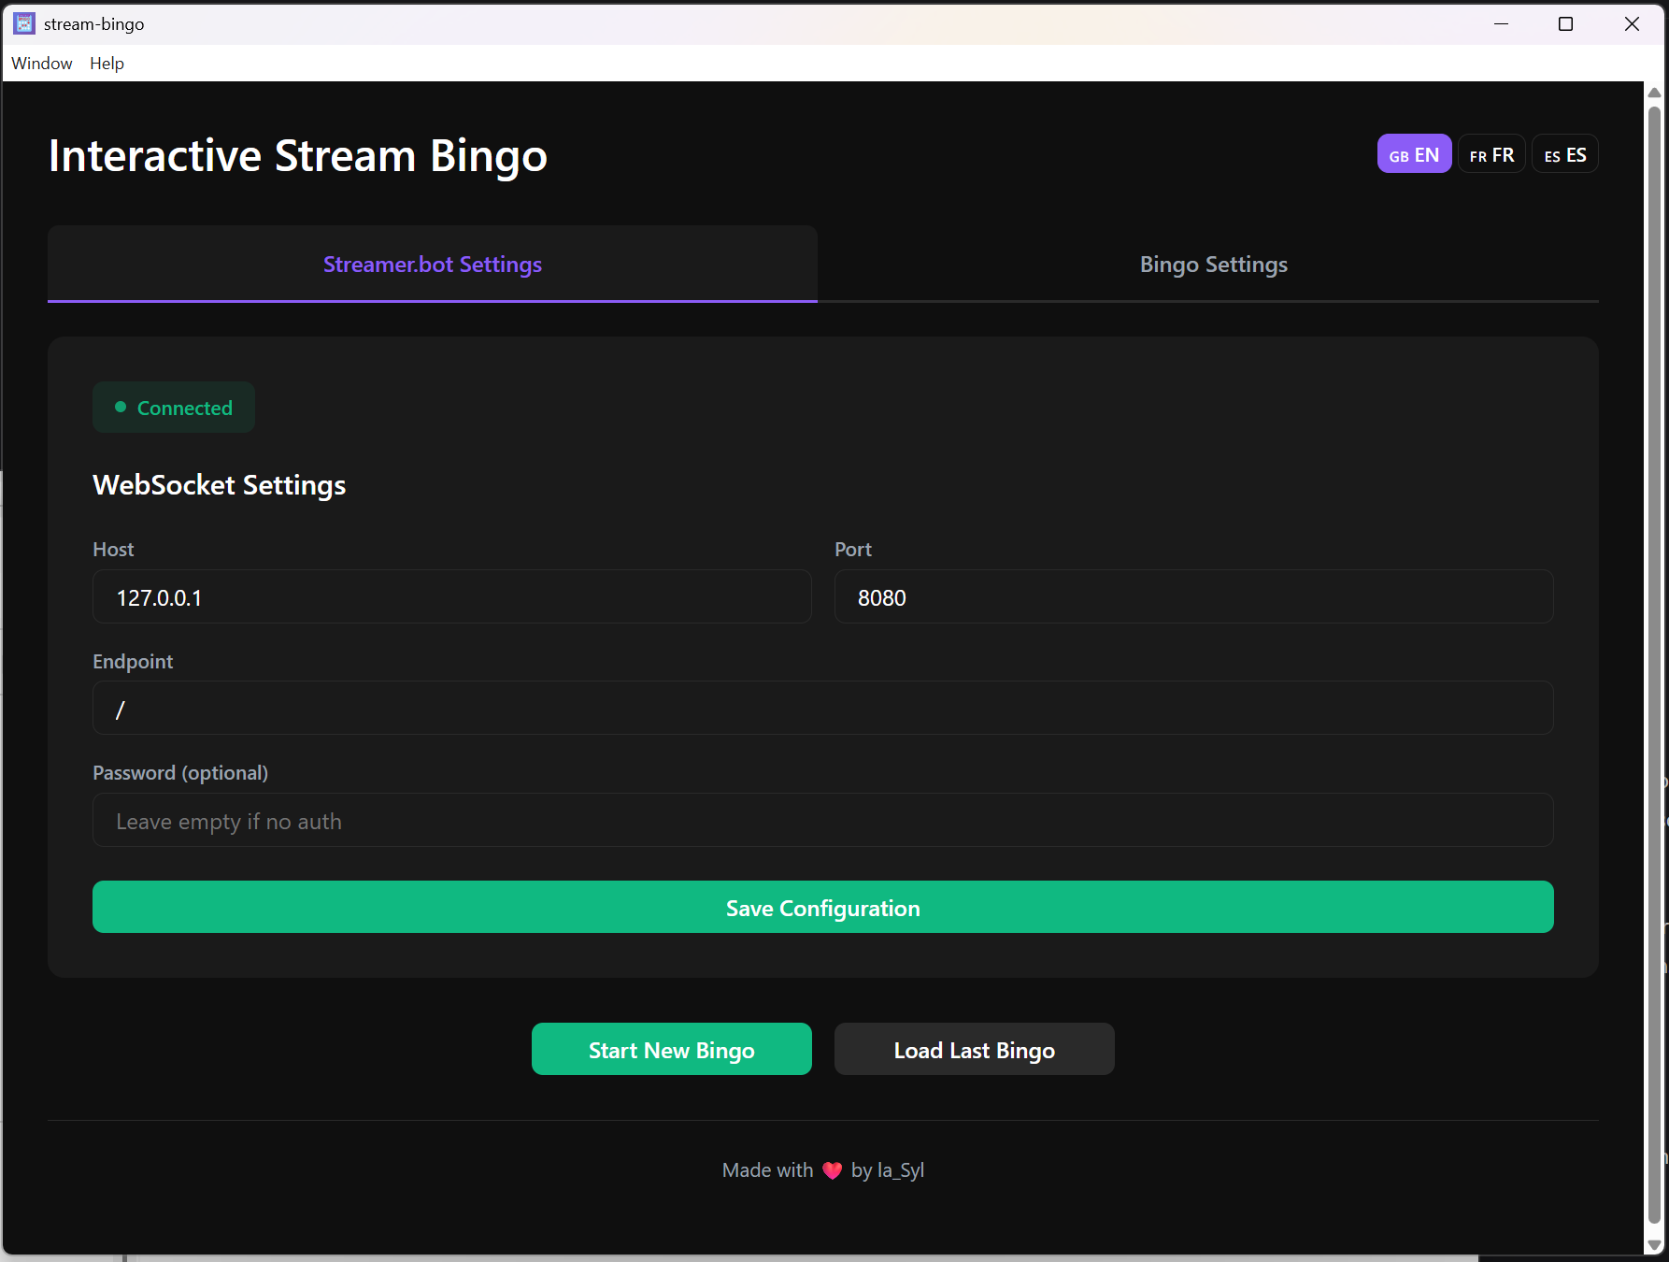Screen dimensions: 1669x1262
Task: Start a new bingo game
Action: coord(671,1050)
